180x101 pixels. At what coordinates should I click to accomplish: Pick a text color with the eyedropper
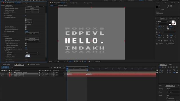170,22
